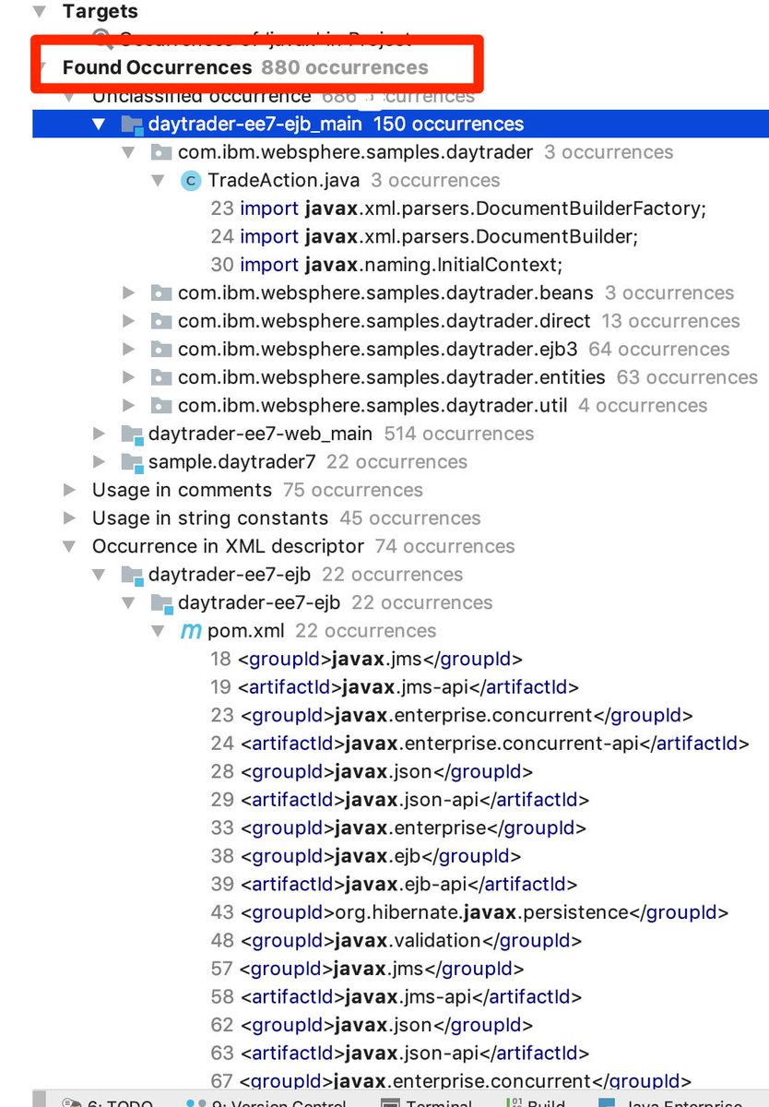Image resolution: width=769 pixels, height=1107 pixels.
Task: Open line 63 artifactId javax.json-api
Action: [400, 1053]
